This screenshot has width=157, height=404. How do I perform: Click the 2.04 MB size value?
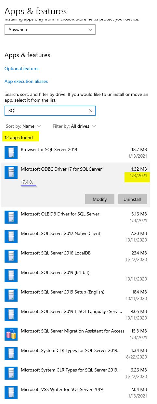coord(138,389)
